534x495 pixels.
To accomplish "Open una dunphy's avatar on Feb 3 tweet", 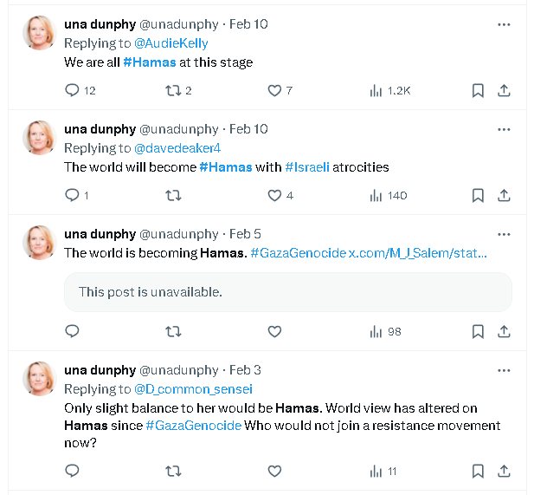I will click(x=39, y=380).
